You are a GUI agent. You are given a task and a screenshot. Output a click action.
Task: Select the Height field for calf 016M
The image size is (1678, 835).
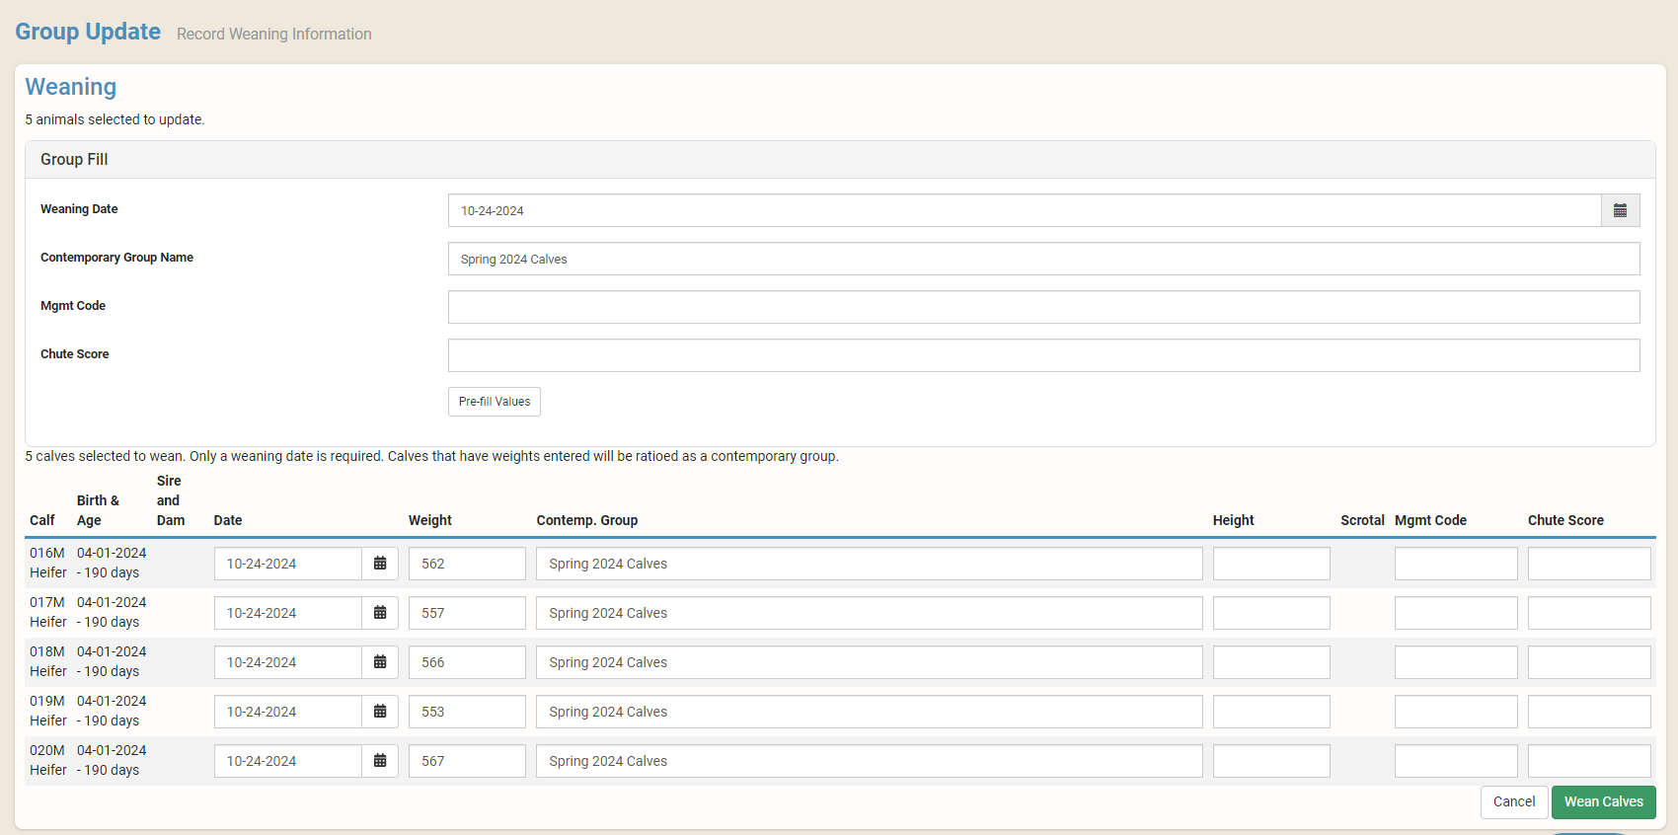[x=1271, y=564]
